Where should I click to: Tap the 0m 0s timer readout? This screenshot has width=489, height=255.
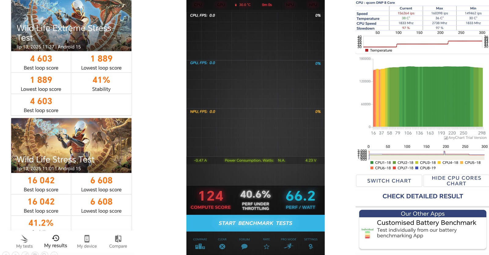(267, 5)
